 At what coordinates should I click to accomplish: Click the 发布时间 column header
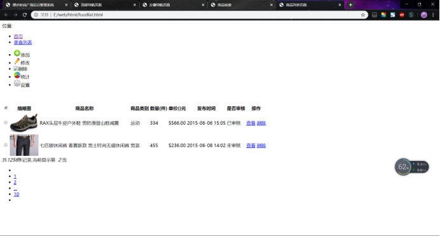point(206,108)
